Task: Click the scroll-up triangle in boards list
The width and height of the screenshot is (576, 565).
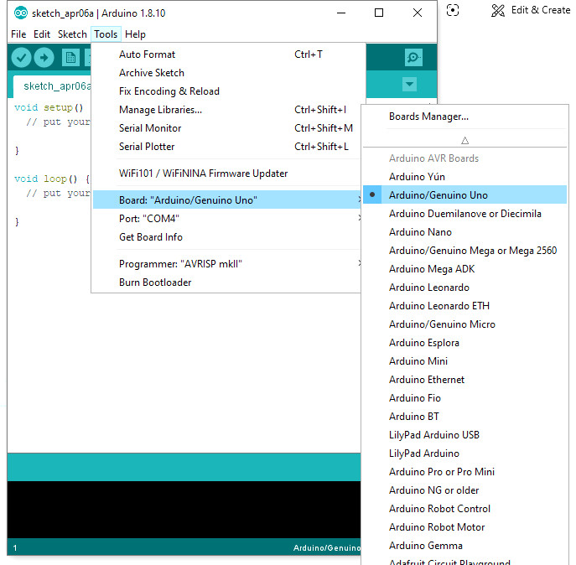Action: click(465, 140)
